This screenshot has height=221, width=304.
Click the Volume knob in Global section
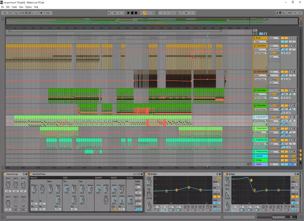coord(130,200)
